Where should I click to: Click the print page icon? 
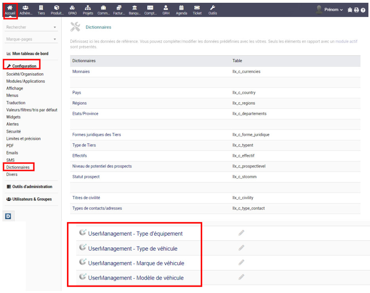357,10
